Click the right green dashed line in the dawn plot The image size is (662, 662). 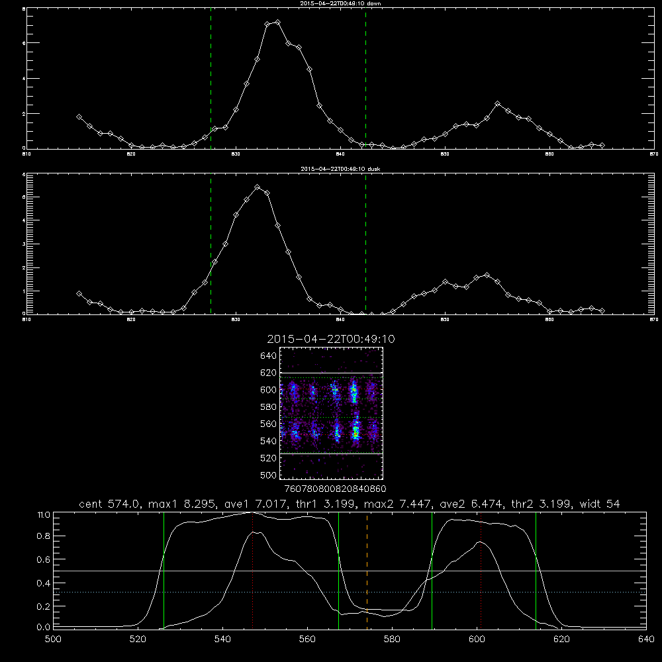tap(365, 79)
